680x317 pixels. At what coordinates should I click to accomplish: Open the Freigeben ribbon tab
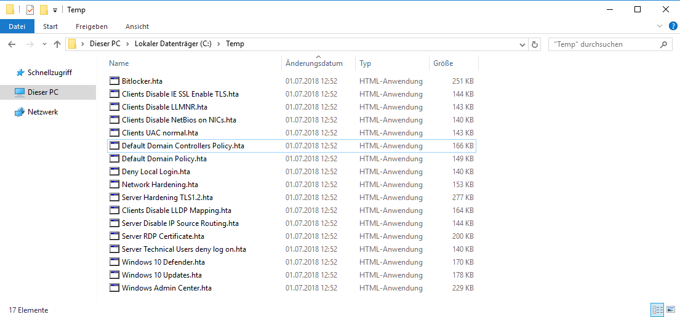(92, 26)
